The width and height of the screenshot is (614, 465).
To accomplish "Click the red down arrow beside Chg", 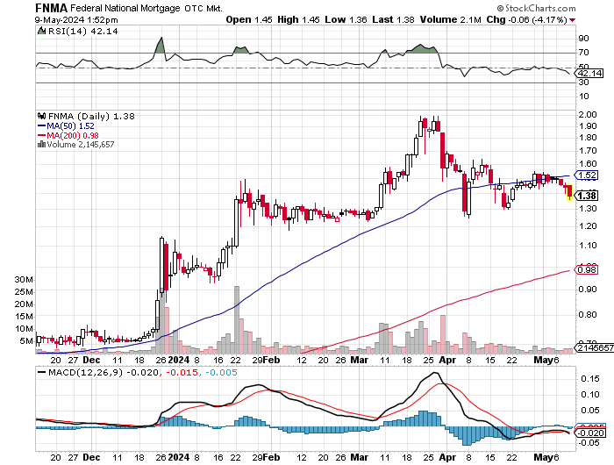I will (573, 20).
